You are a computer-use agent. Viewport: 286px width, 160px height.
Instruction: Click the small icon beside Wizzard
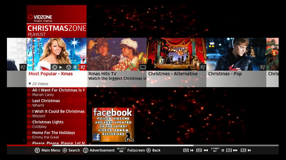(29, 116)
